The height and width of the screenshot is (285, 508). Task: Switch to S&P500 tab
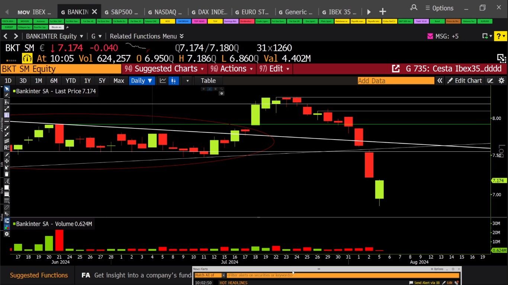[121, 12]
